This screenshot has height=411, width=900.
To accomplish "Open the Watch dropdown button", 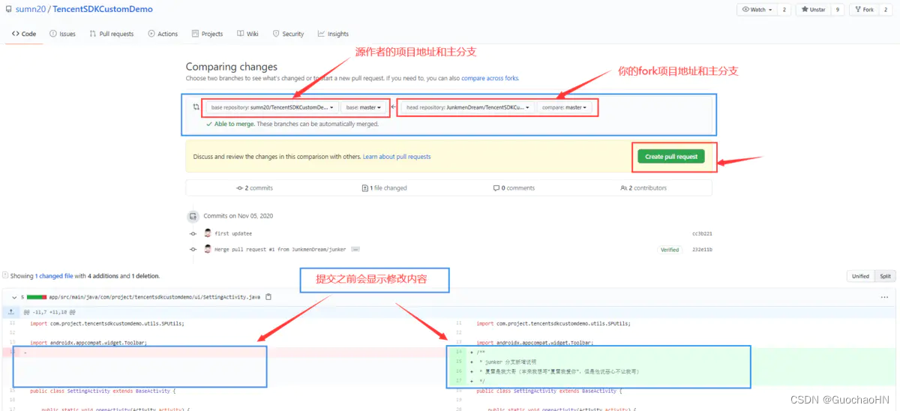I will 756,10.
